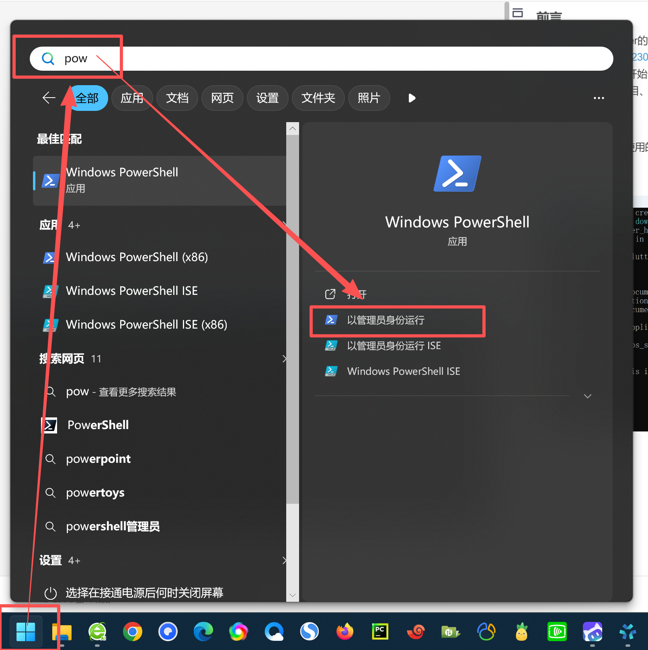Click 以管理员身份运行
The image size is (648, 650).
point(457,320)
